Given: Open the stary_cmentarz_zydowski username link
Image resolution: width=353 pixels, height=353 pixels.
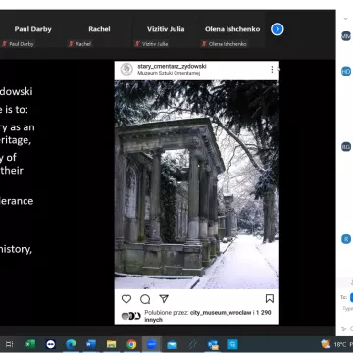Looking at the screenshot, I should tap(172, 67).
